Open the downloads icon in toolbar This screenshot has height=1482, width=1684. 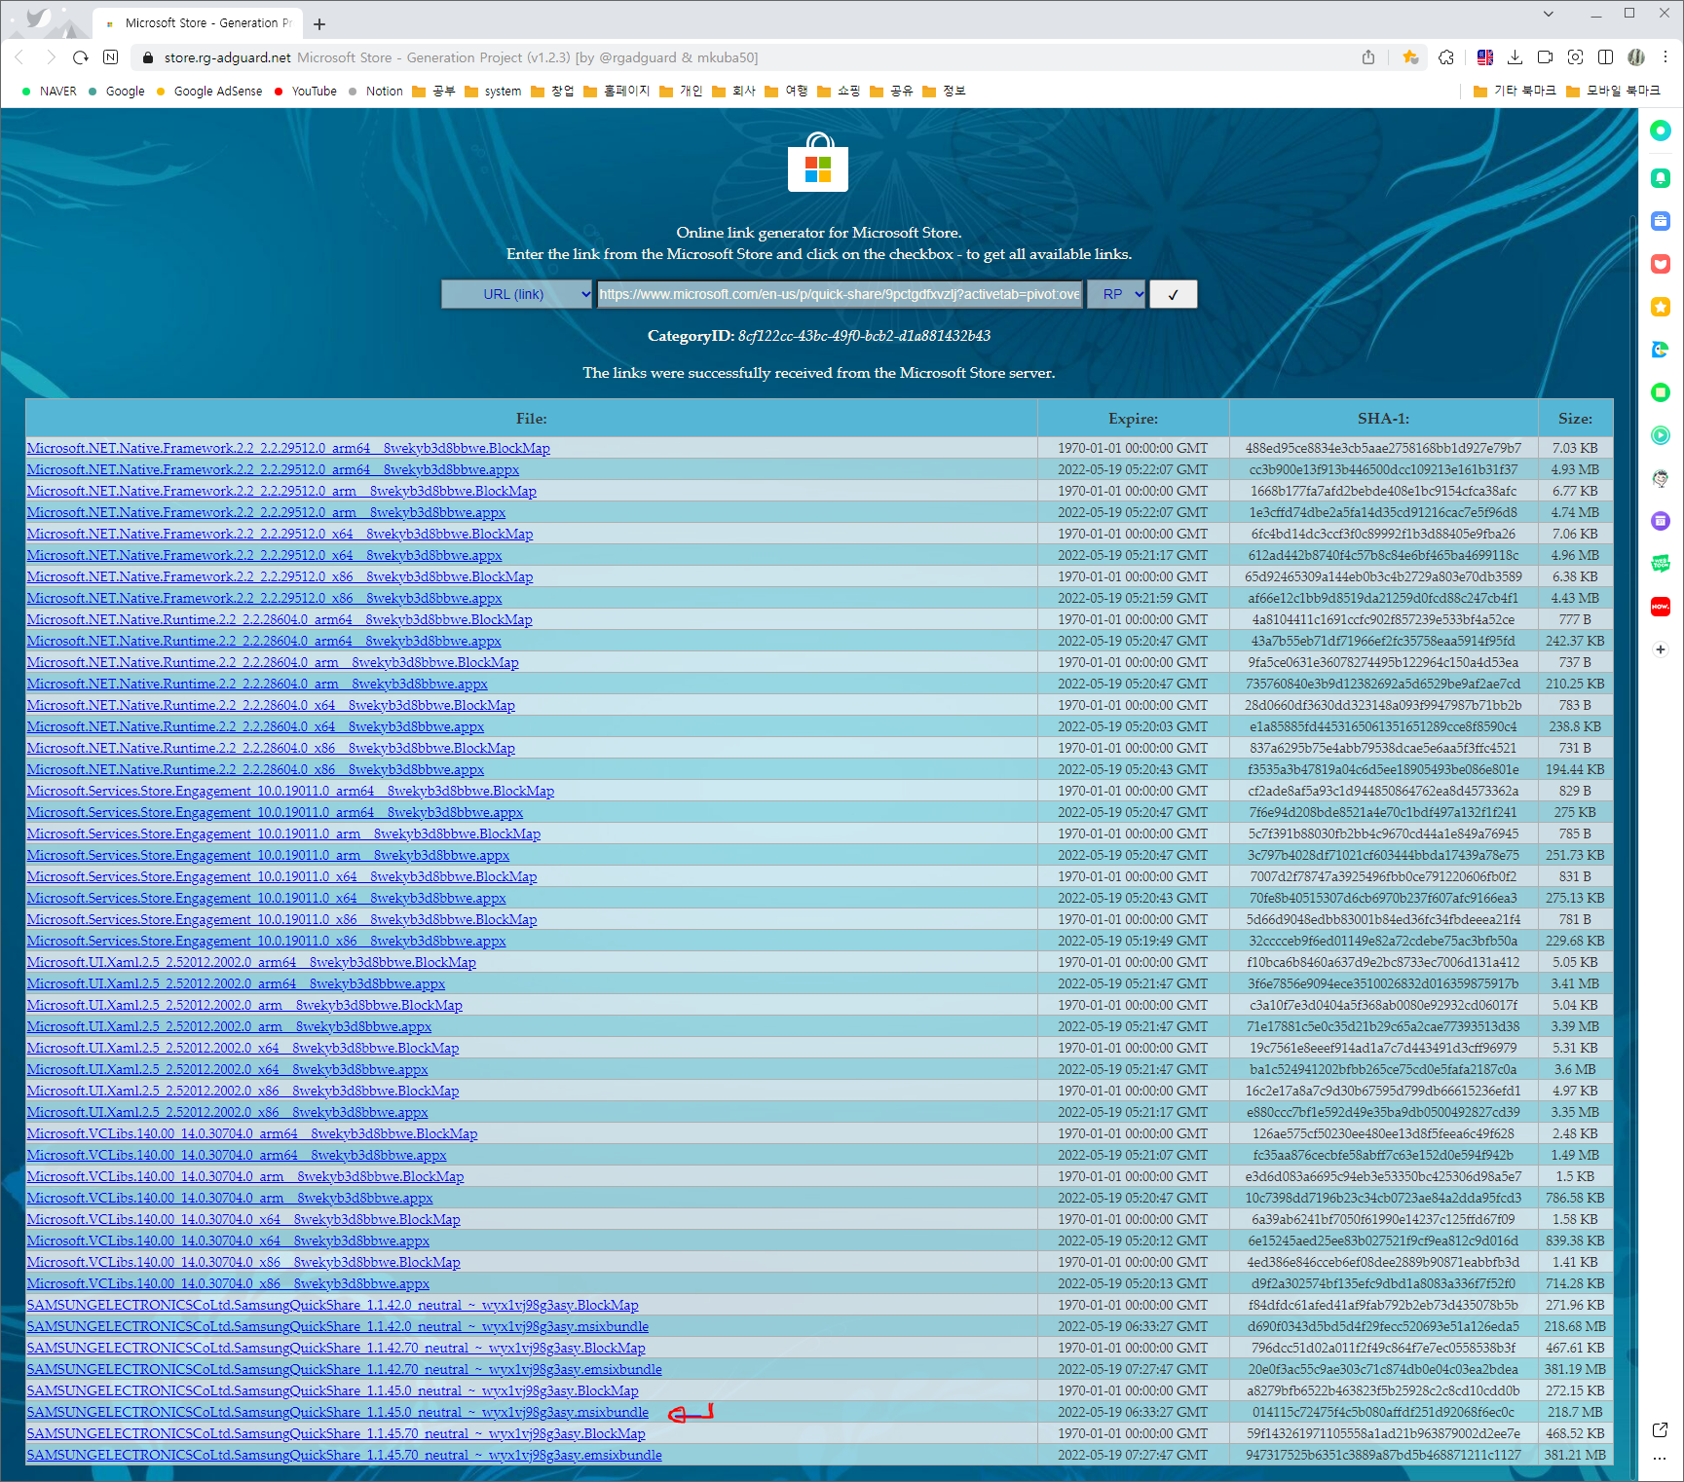(1515, 57)
